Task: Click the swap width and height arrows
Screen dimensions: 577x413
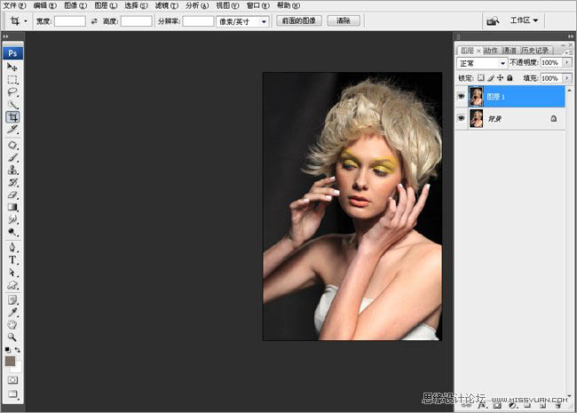Action: click(x=94, y=20)
